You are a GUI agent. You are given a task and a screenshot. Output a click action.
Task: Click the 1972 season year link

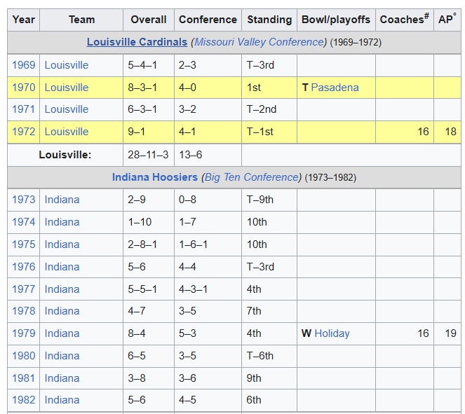23,132
